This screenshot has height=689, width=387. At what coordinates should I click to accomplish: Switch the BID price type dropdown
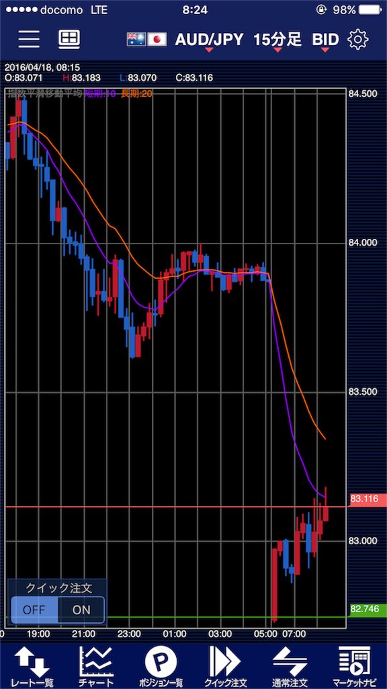[x=326, y=40]
